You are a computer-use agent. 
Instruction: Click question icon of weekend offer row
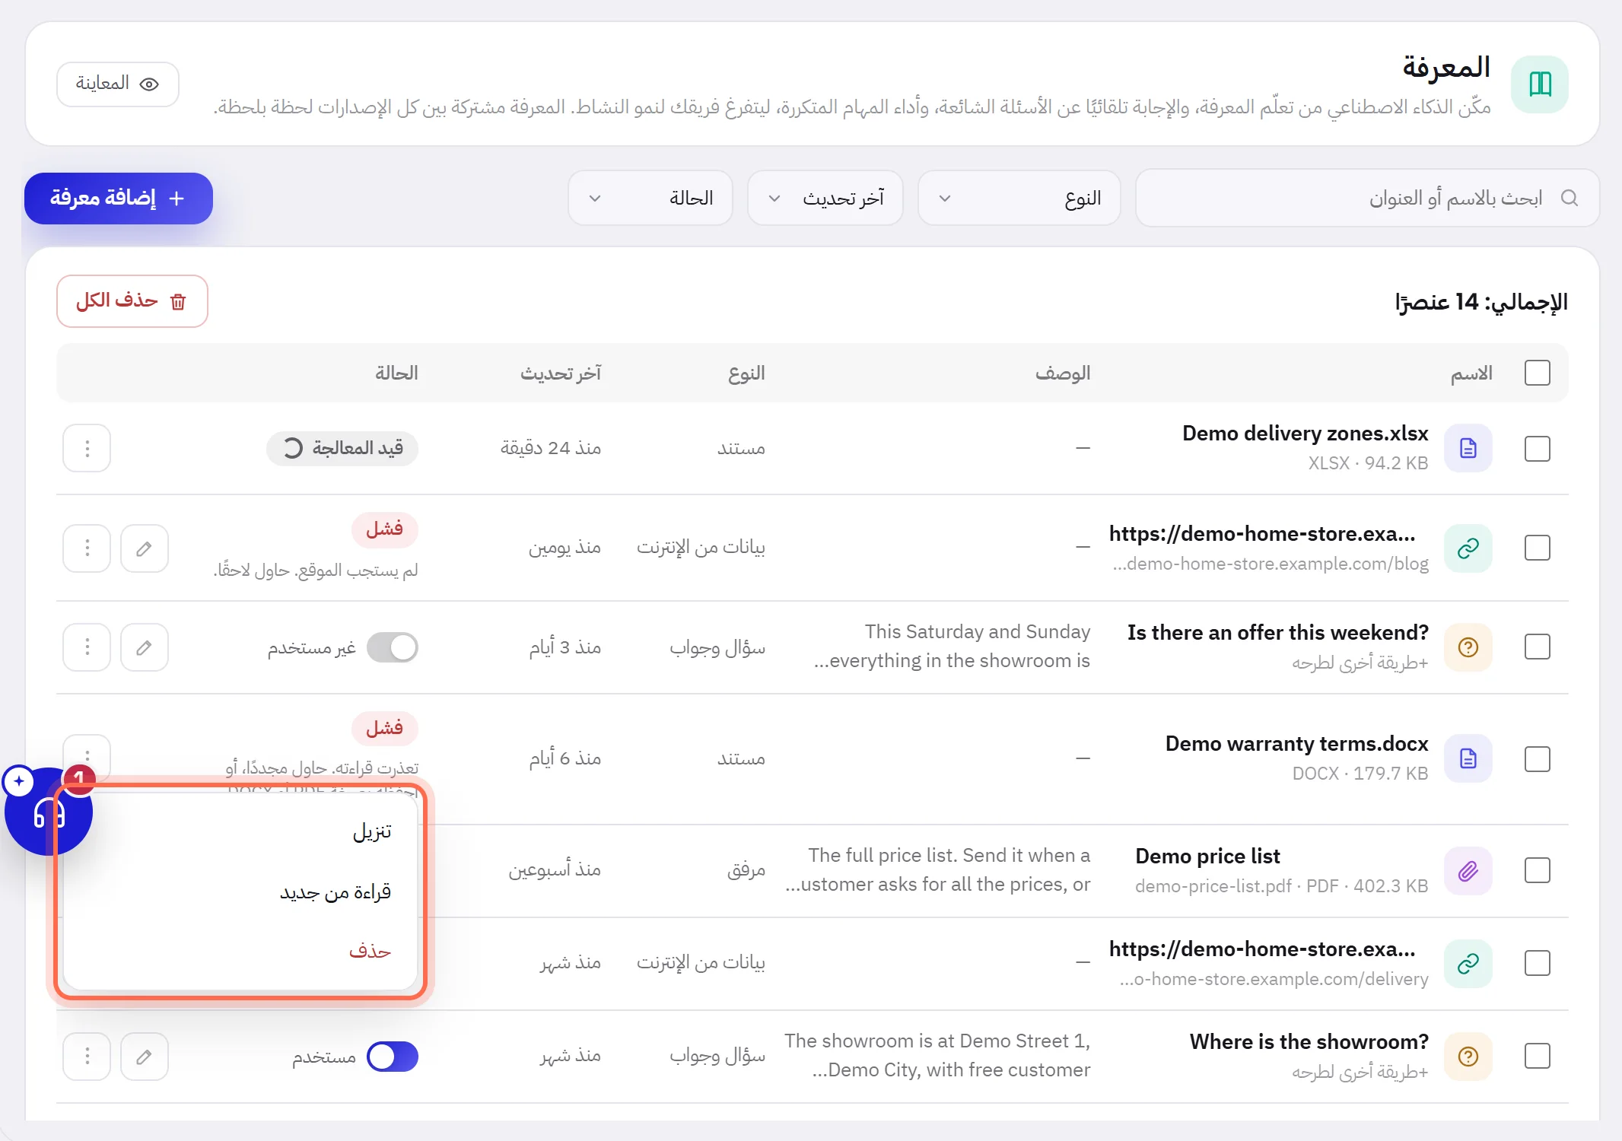1468,647
